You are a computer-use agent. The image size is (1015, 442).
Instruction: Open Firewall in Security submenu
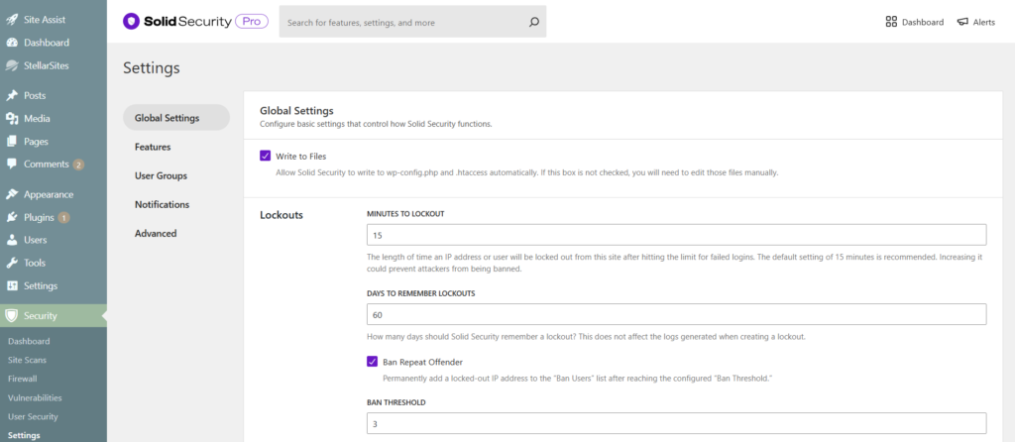click(x=23, y=379)
